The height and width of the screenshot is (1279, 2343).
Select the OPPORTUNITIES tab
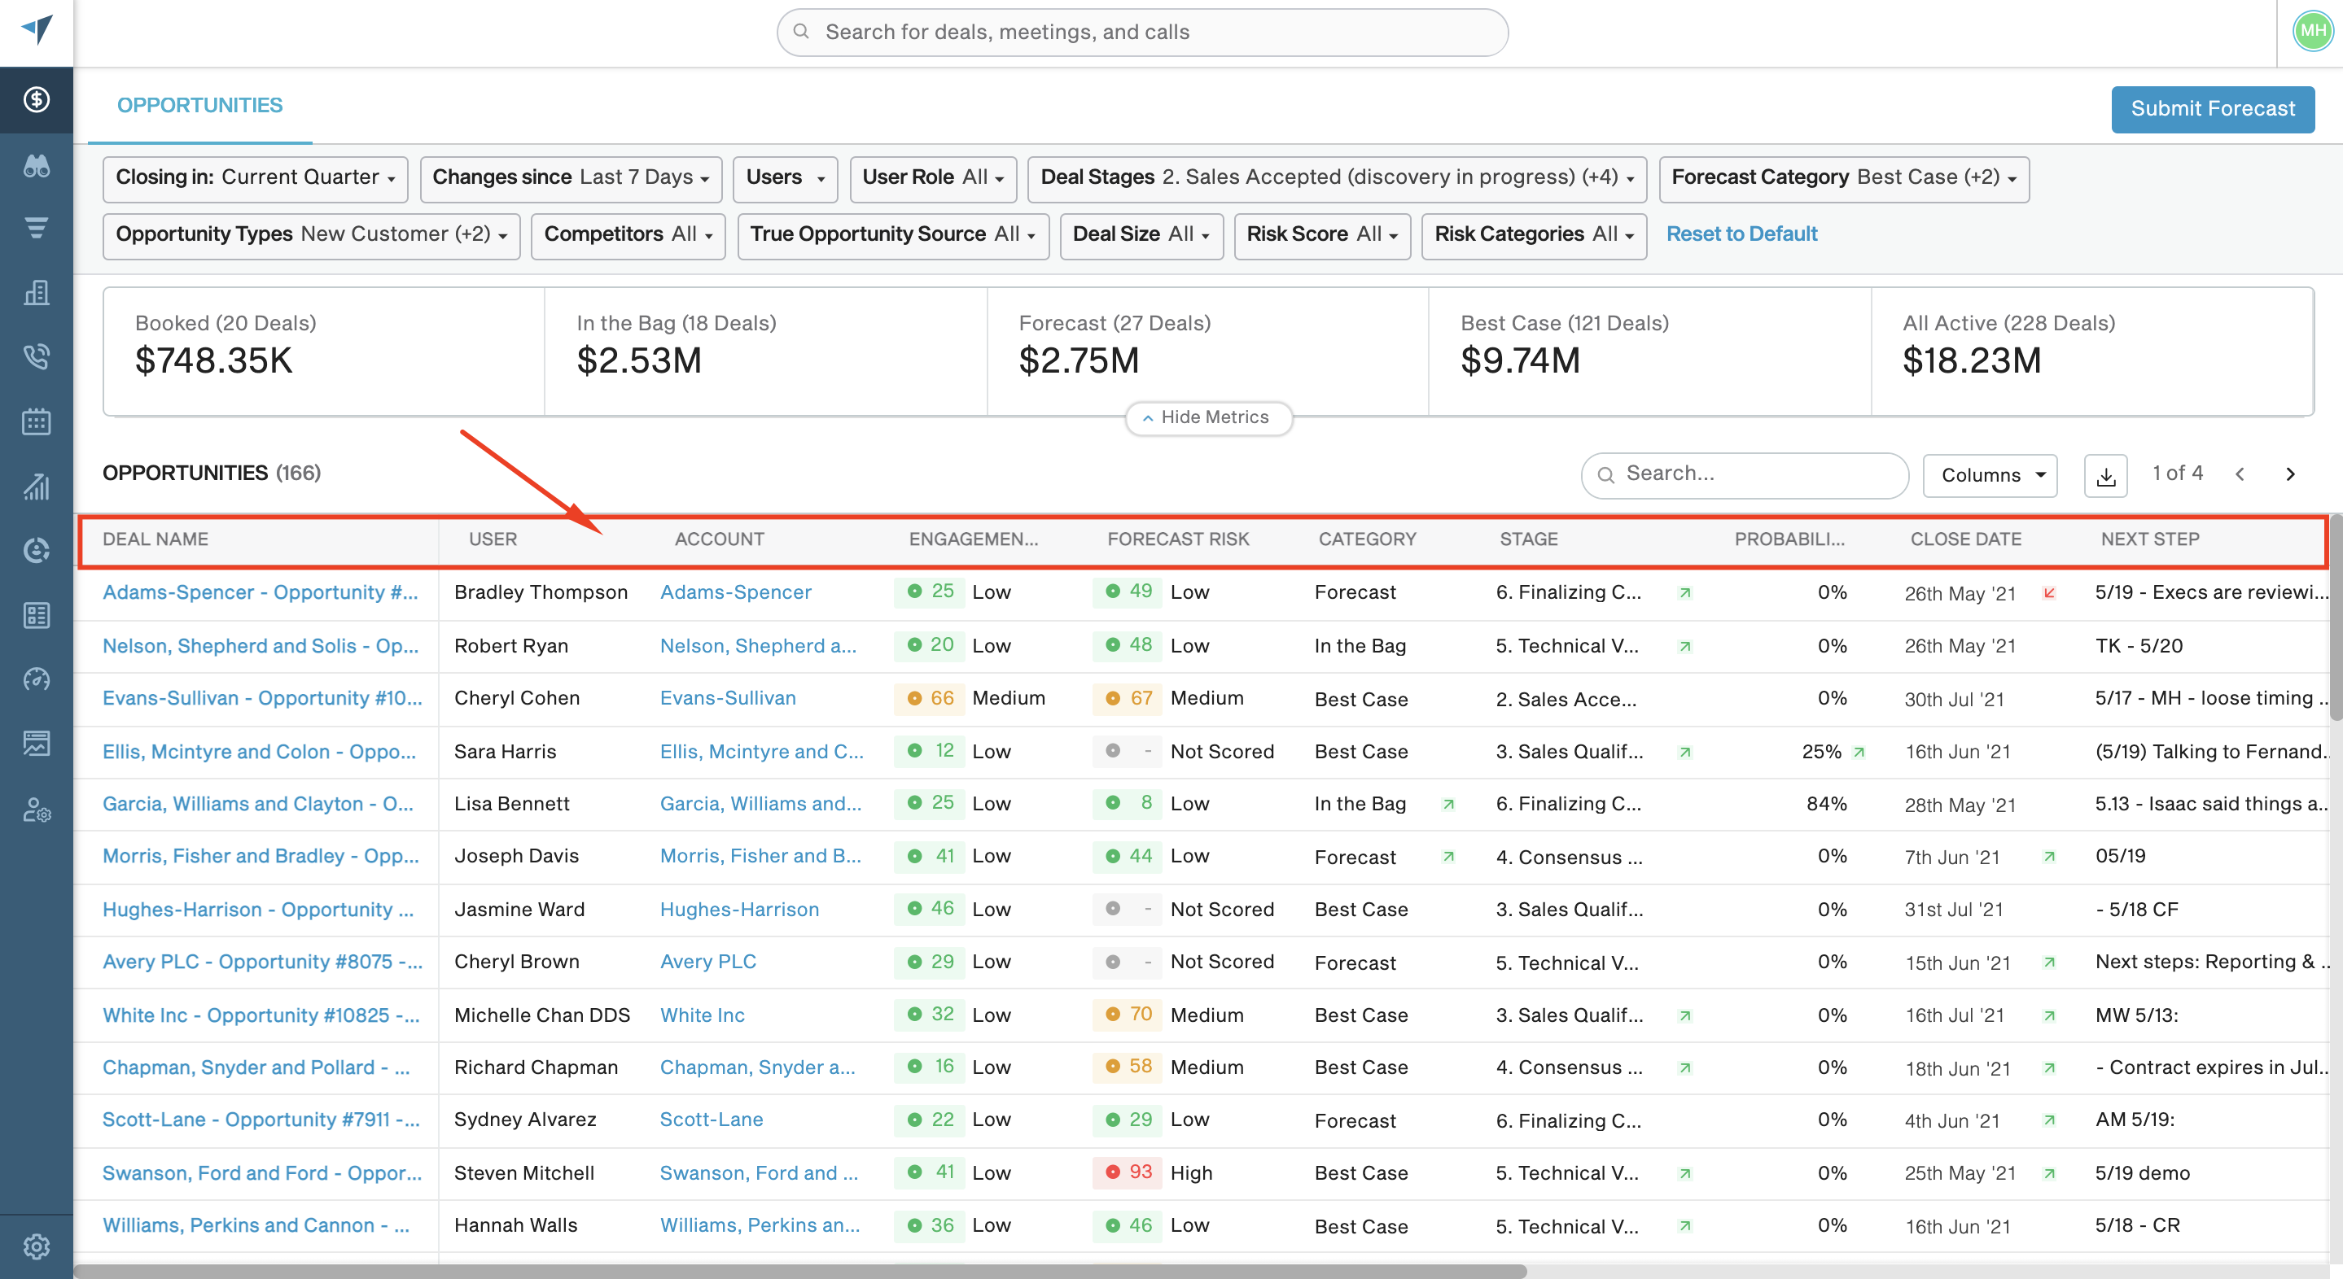pos(199,106)
